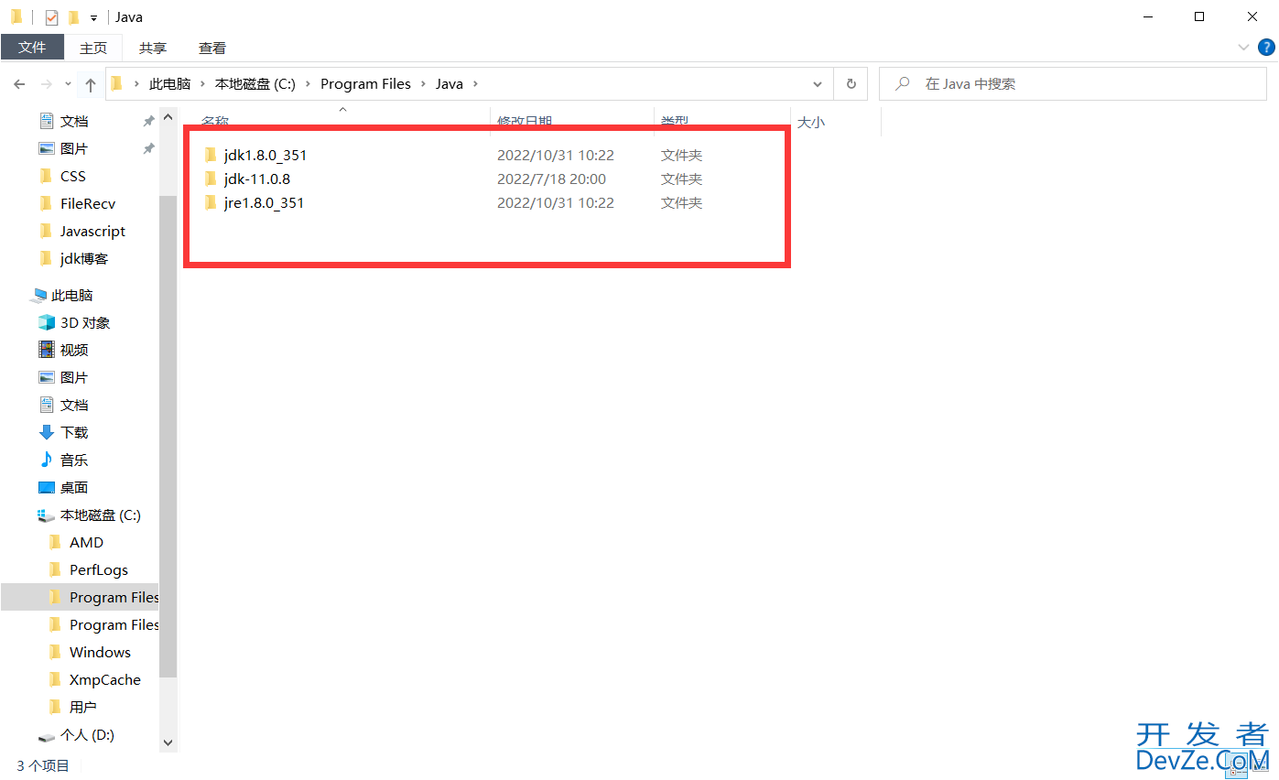This screenshot has height=780, width=1279.
Task: Click jre1.8.0_351 folder icon
Action: [x=210, y=203]
